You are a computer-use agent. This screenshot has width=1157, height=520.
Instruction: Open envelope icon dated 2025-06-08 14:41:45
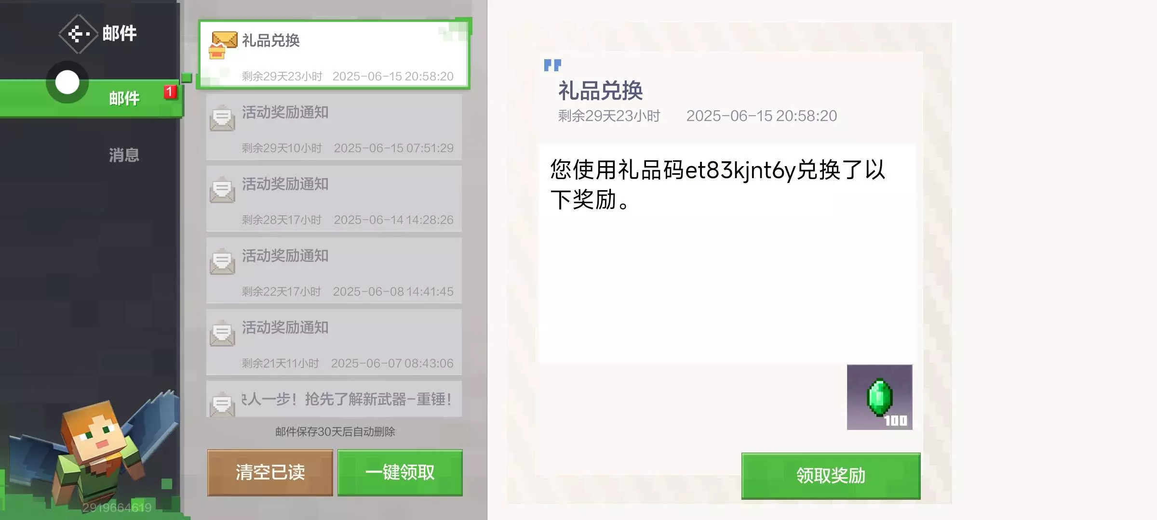(x=222, y=261)
